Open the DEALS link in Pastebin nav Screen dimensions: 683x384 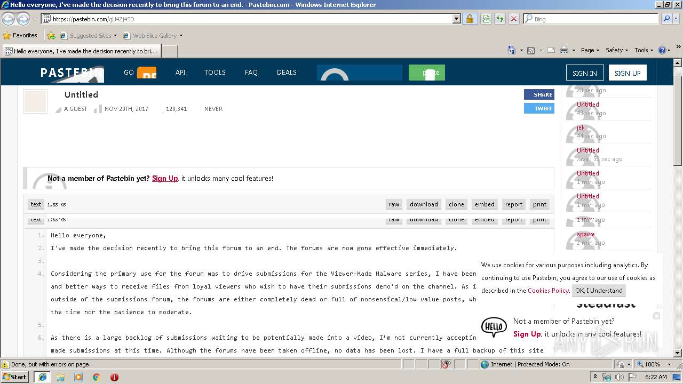(287, 73)
